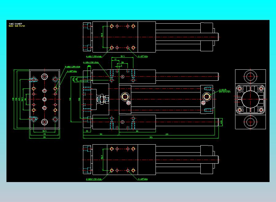This screenshot has height=202, width=276.
Task: Pick the "251" length dimension text
Action: coord(167,134)
